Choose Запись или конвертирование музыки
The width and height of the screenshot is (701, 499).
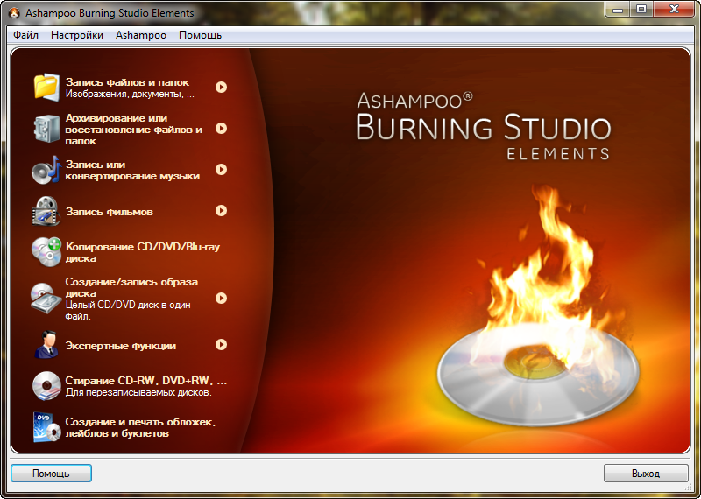tap(132, 170)
